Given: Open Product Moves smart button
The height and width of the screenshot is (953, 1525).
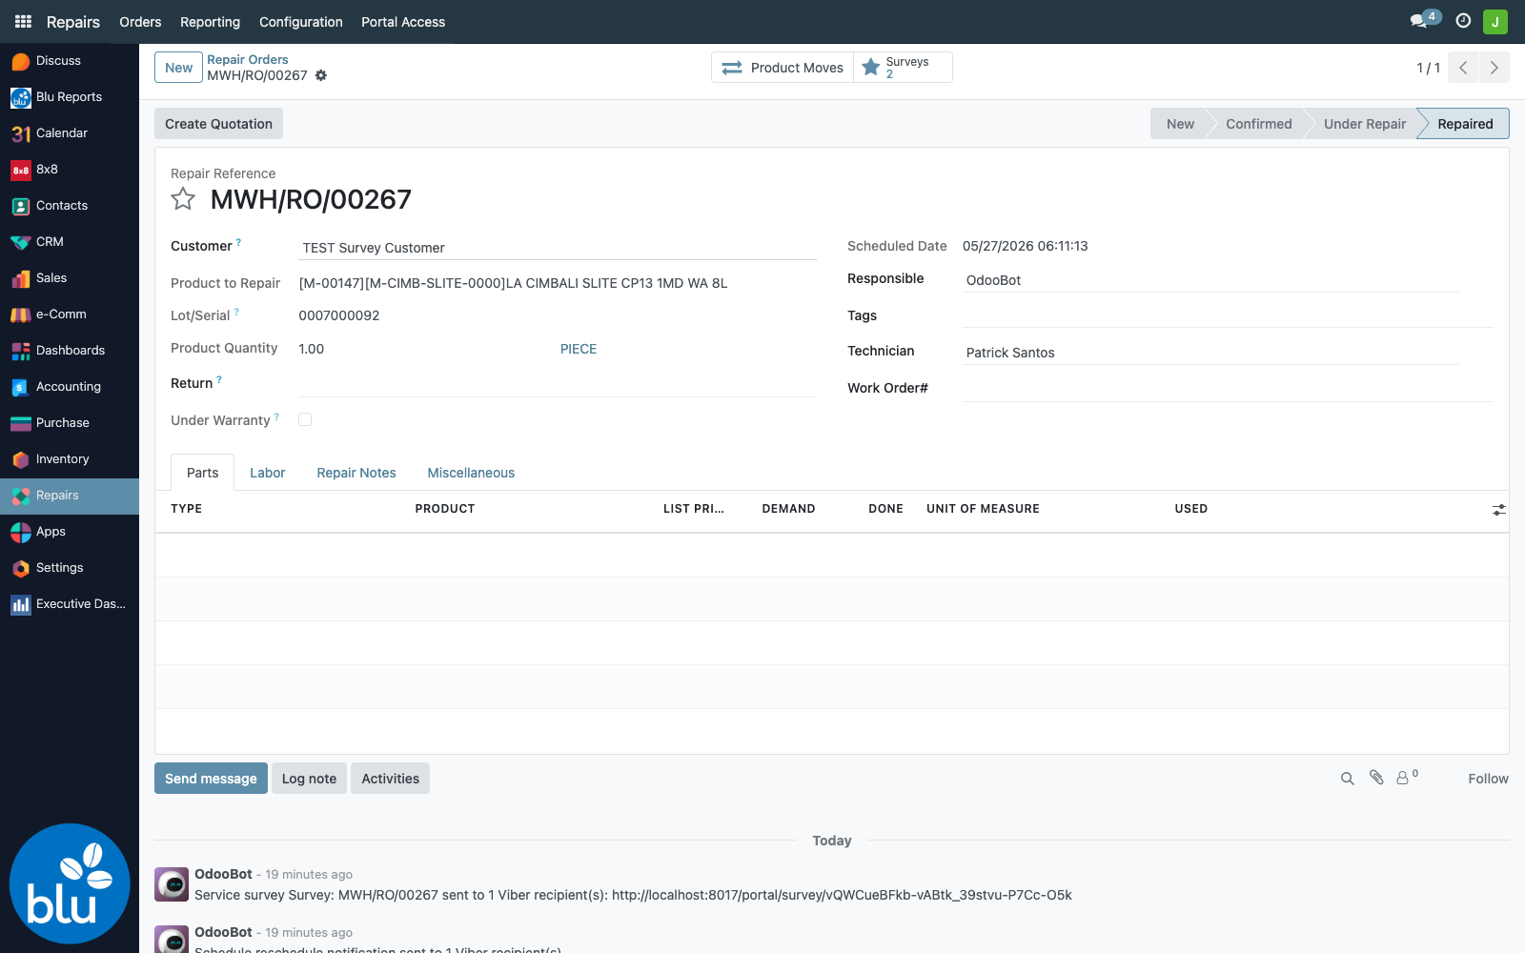Looking at the screenshot, I should (783, 68).
